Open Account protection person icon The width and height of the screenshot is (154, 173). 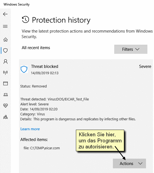pos(6,62)
